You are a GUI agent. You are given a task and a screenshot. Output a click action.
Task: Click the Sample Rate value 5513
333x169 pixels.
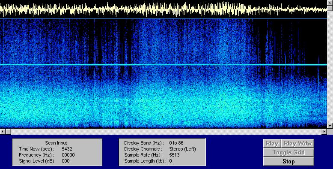[x=174, y=155]
